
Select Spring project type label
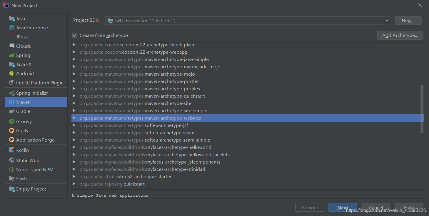[23, 55]
